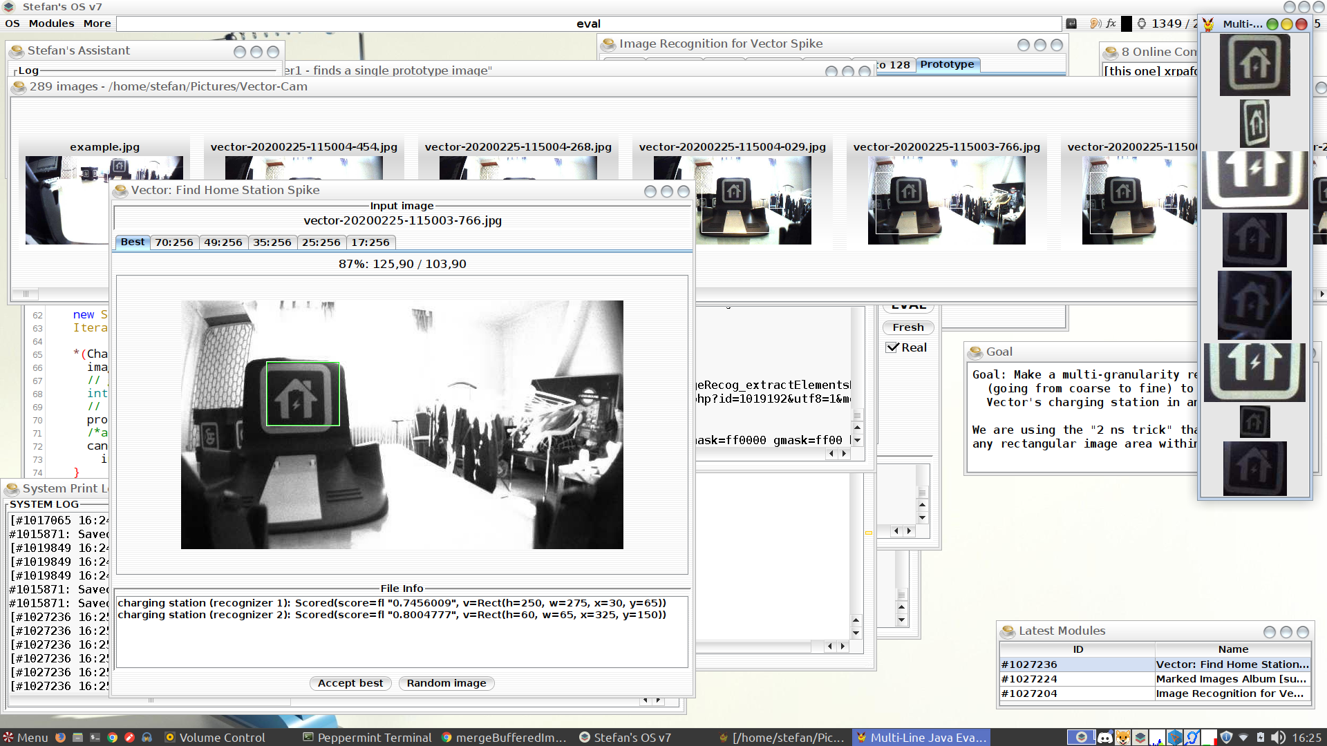Click the black color swatch in top bar

click(1127, 23)
